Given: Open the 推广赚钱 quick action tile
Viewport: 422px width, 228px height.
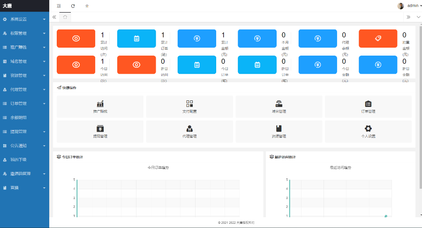Looking at the screenshot, I should click(x=100, y=107).
